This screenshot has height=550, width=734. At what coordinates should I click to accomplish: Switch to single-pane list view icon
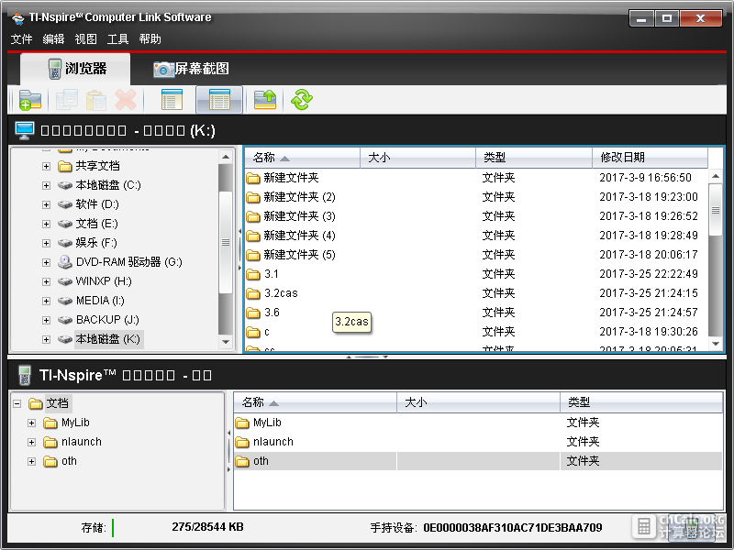point(172,100)
